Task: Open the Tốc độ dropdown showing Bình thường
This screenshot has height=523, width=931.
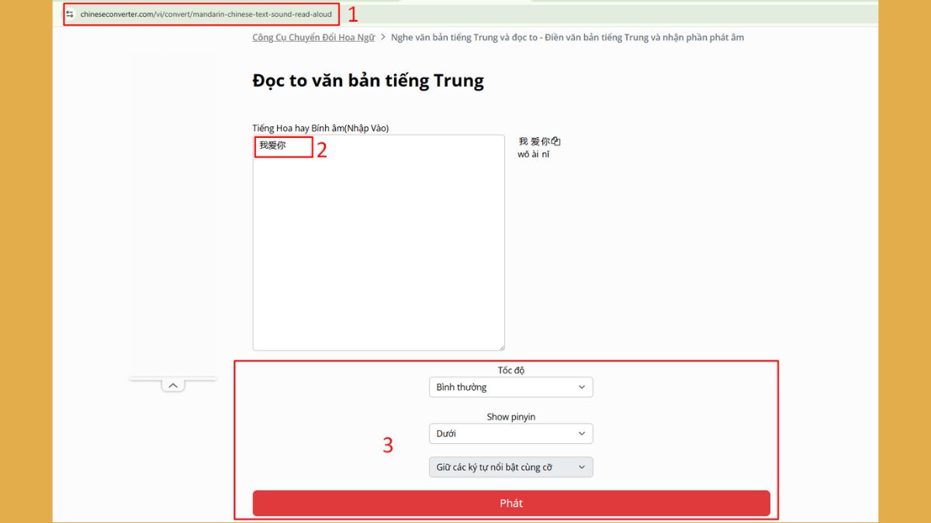Action: tap(510, 387)
